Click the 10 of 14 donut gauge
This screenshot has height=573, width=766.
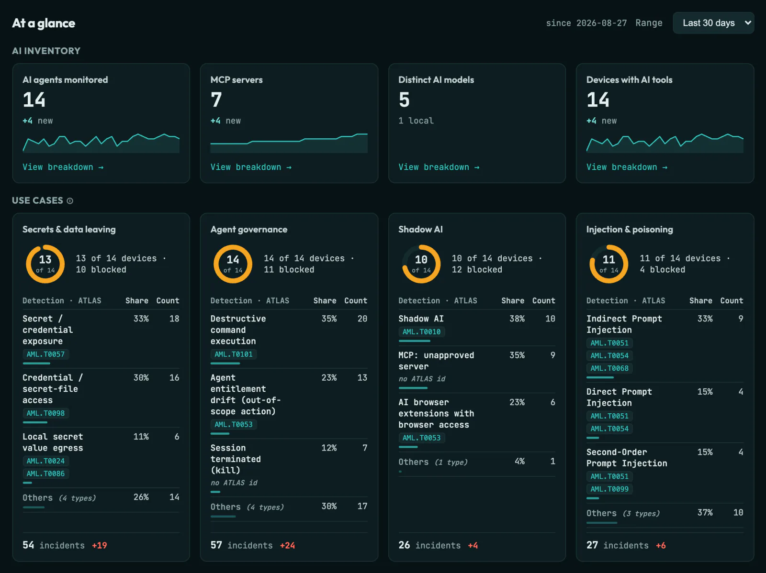click(x=421, y=264)
